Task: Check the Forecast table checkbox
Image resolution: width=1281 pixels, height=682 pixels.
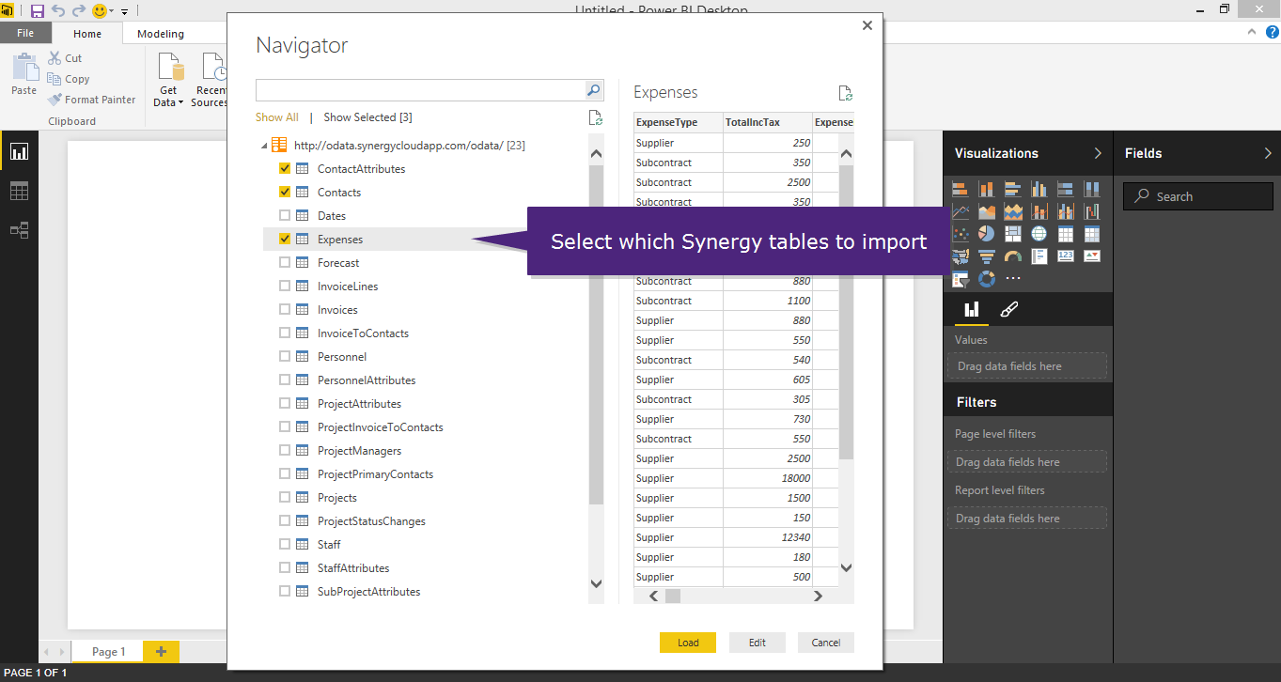Action: coord(285,263)
